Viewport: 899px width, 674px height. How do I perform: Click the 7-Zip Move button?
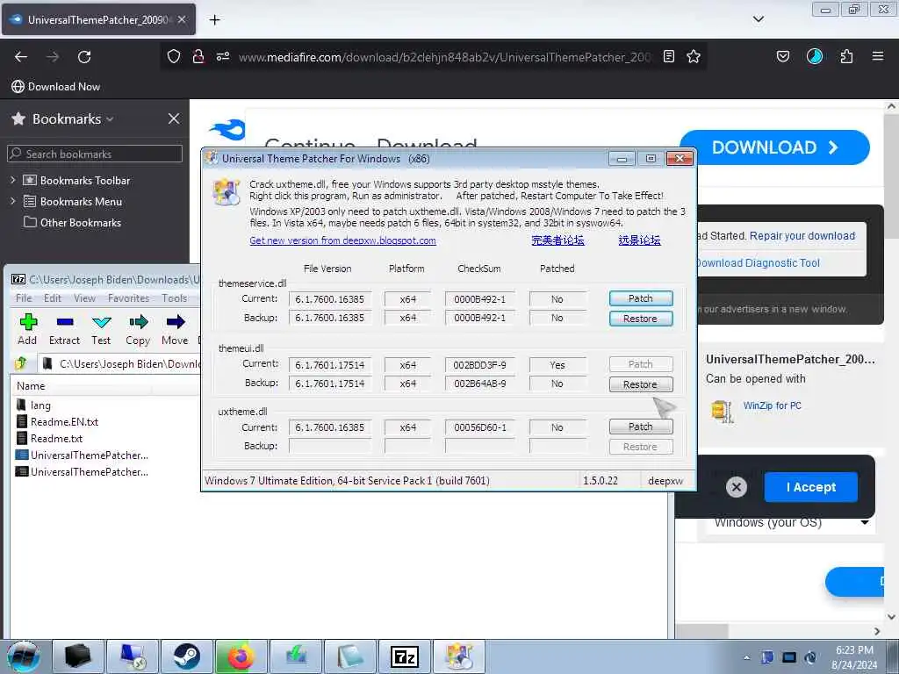(175, 330)
